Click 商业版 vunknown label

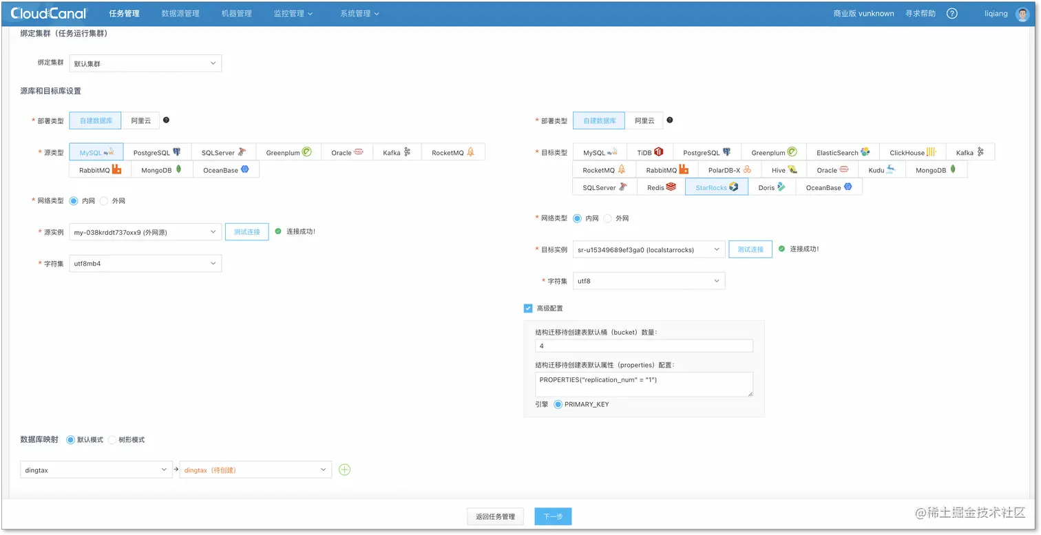(x=863, y=13)
